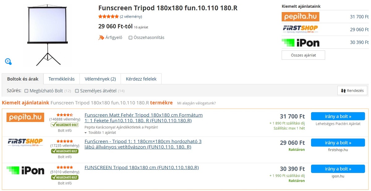Click the + 1 890 Ft szállítási díj text
The height and width of the screenshot is (191, 371).
pos(287,123)
